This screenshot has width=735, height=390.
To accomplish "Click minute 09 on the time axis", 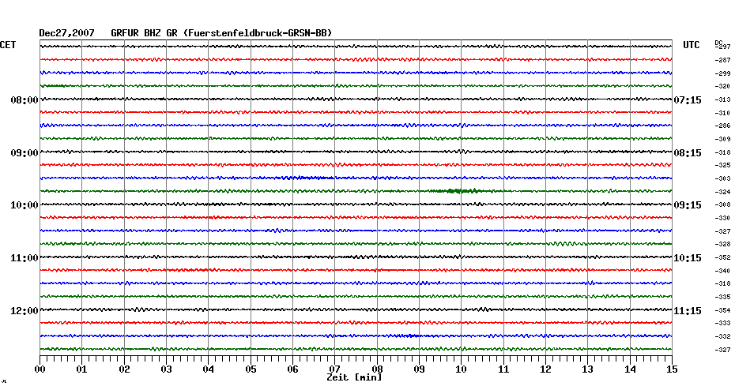I will [419, 369].
